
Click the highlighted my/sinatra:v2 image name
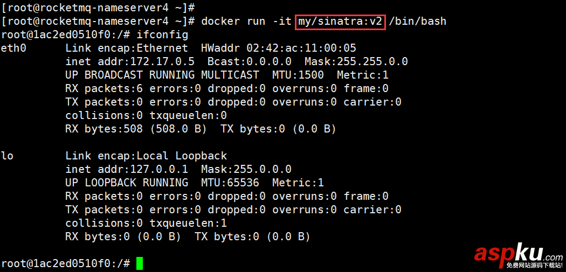pos(341,22)
